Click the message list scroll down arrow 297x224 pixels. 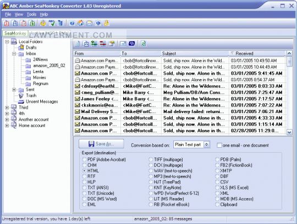tap(289, 132)
